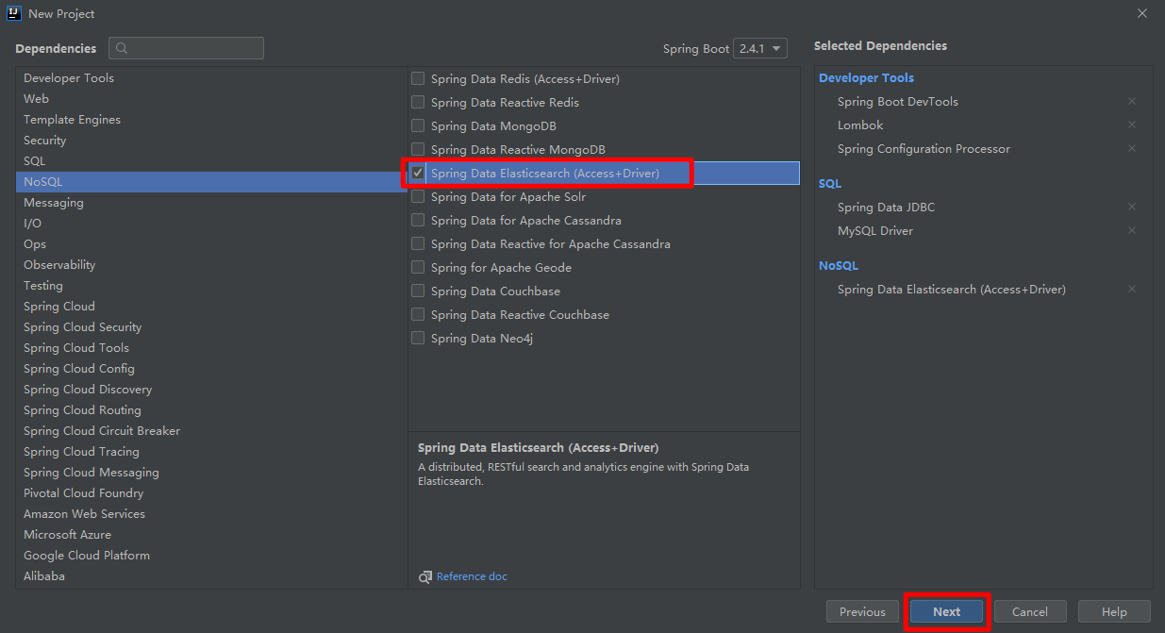Screen dimensions: 1165x633
Task: Select Spring Cloud Security category
Action: click(211, 326)
